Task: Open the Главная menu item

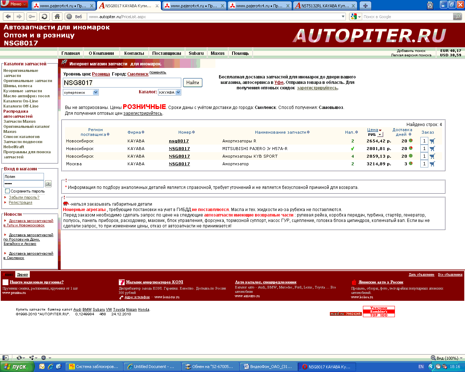Action: tap(70, 53)
